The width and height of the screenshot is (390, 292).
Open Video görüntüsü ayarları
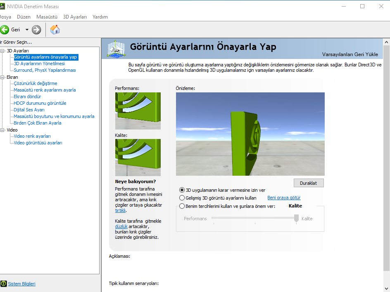click(38, 143)
